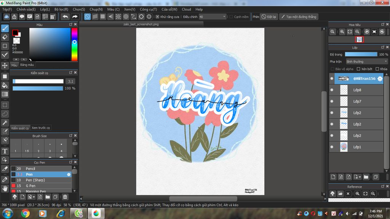390x219 pixels.
Task: Switch to the Bảng màu tab
Action: (27, 65)
